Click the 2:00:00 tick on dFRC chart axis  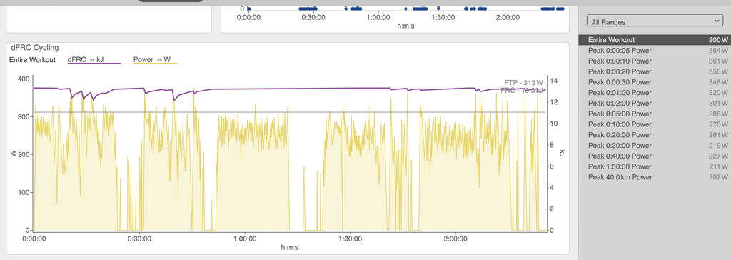(455, 239)
